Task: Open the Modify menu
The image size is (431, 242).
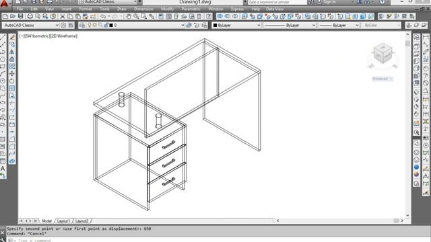Action: [x=167, y=9]
